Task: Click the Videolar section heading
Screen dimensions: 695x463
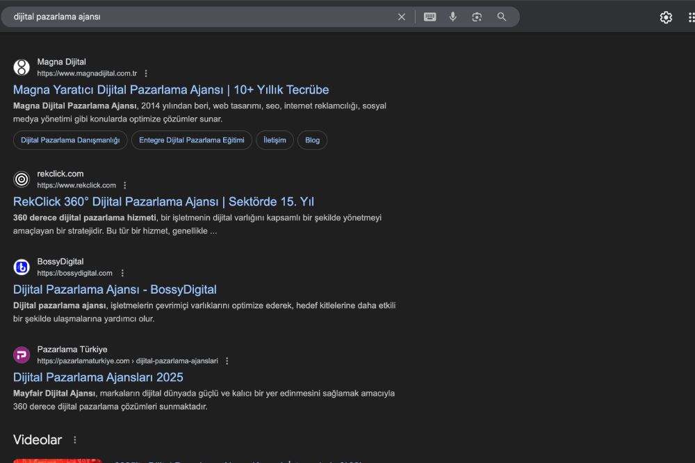Action: click(38, 440)
